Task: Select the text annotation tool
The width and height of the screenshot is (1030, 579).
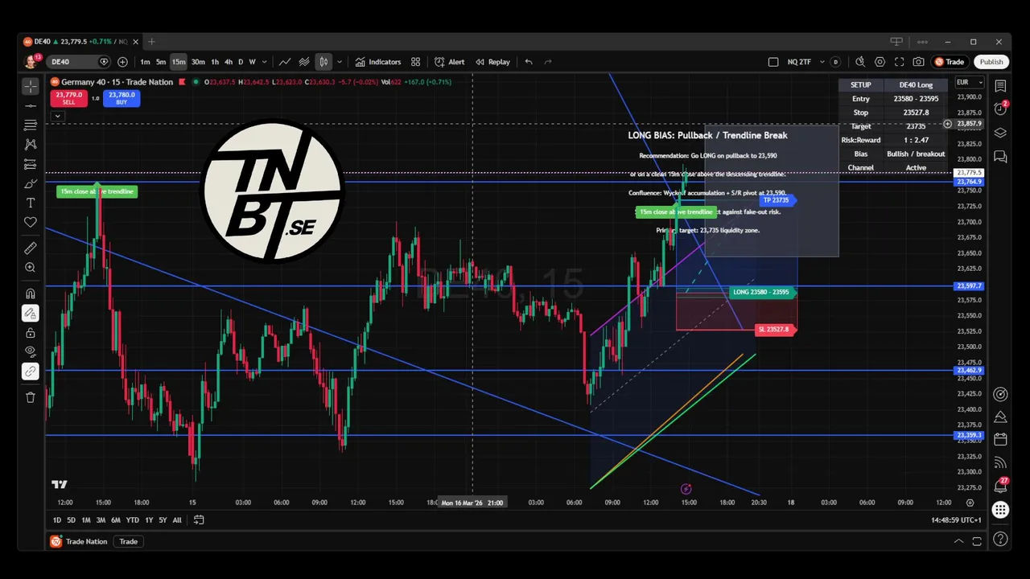Action: (x=31, y=203)
